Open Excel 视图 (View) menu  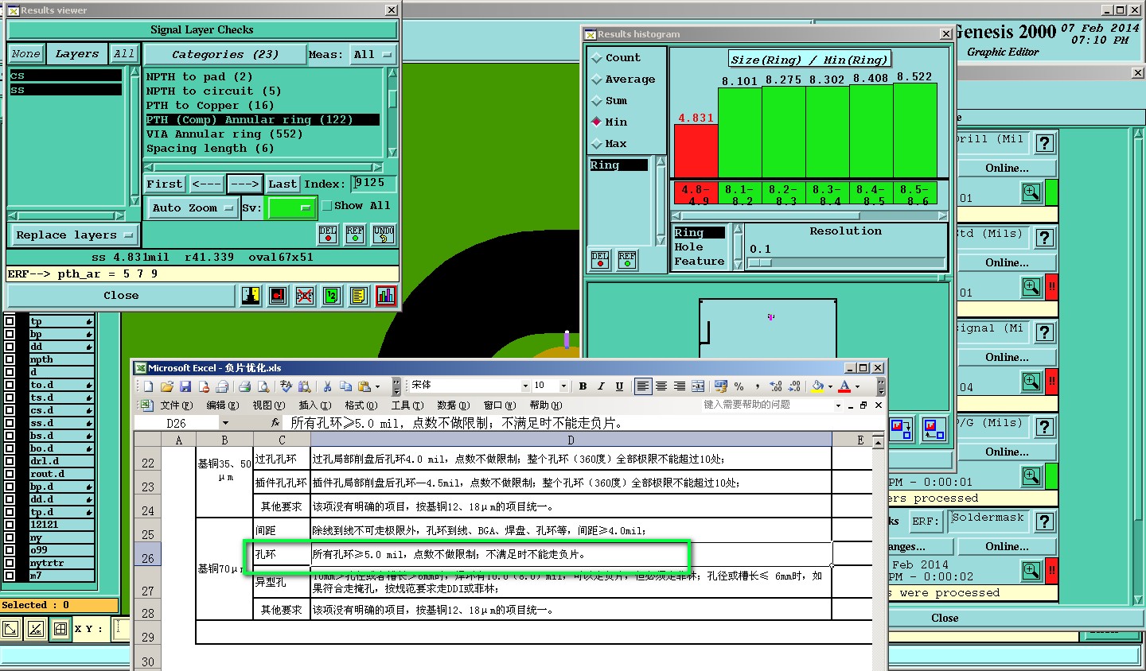coord(269,405)
